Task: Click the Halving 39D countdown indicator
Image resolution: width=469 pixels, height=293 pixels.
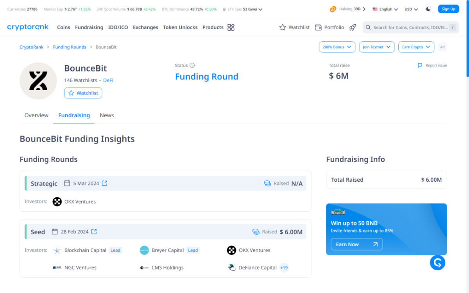Action: click(x=347, y=9)
